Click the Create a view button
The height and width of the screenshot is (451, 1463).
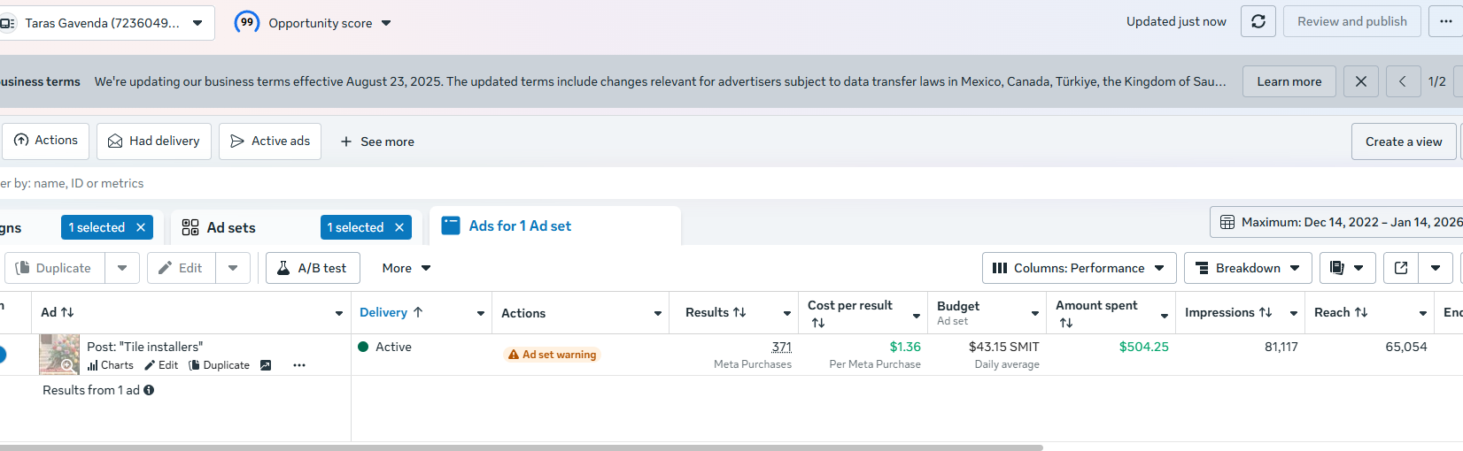pyautogui.click(x=1403, y=141)
